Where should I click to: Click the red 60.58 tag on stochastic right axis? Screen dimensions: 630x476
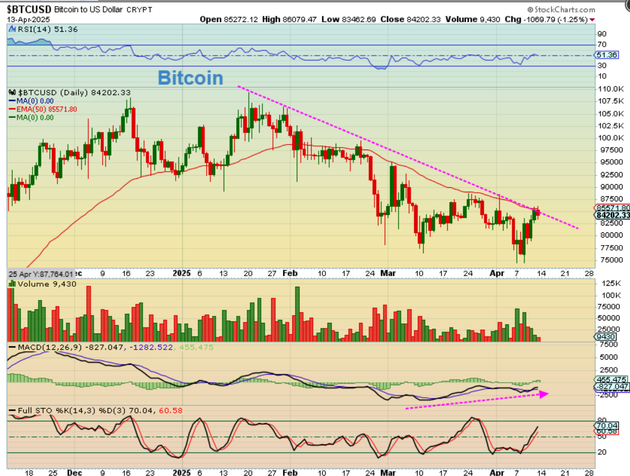click(x=607, y=432)
